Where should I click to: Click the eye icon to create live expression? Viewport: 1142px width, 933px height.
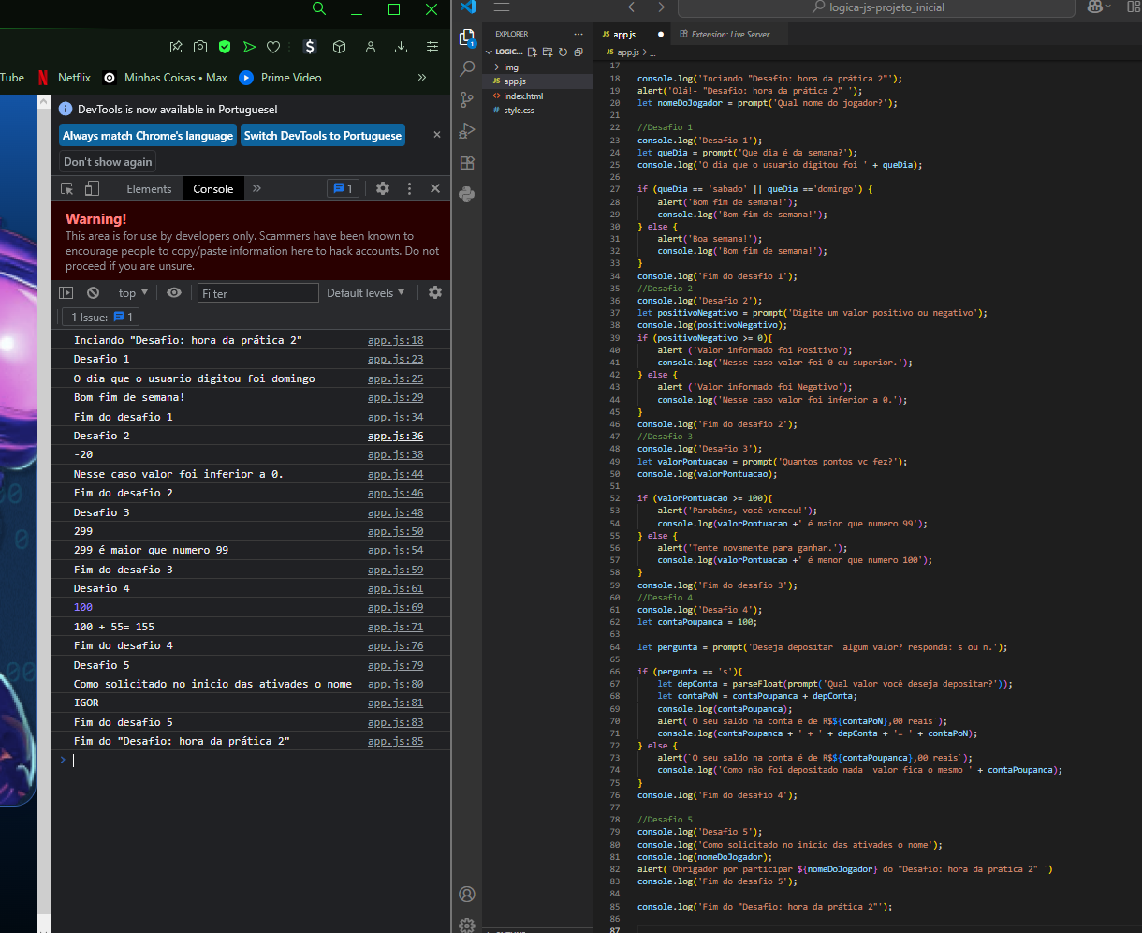click(174, 293)
